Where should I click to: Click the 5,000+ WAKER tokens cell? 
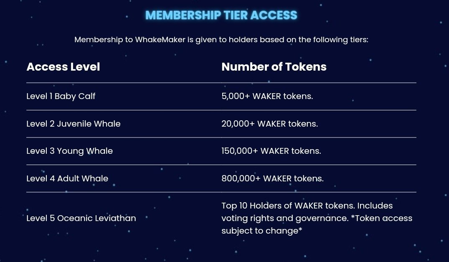coord(267,96)
